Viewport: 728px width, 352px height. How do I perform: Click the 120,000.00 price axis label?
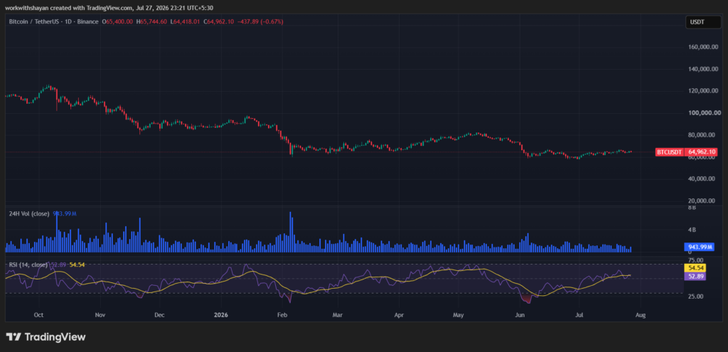click(x=705, y=91)
